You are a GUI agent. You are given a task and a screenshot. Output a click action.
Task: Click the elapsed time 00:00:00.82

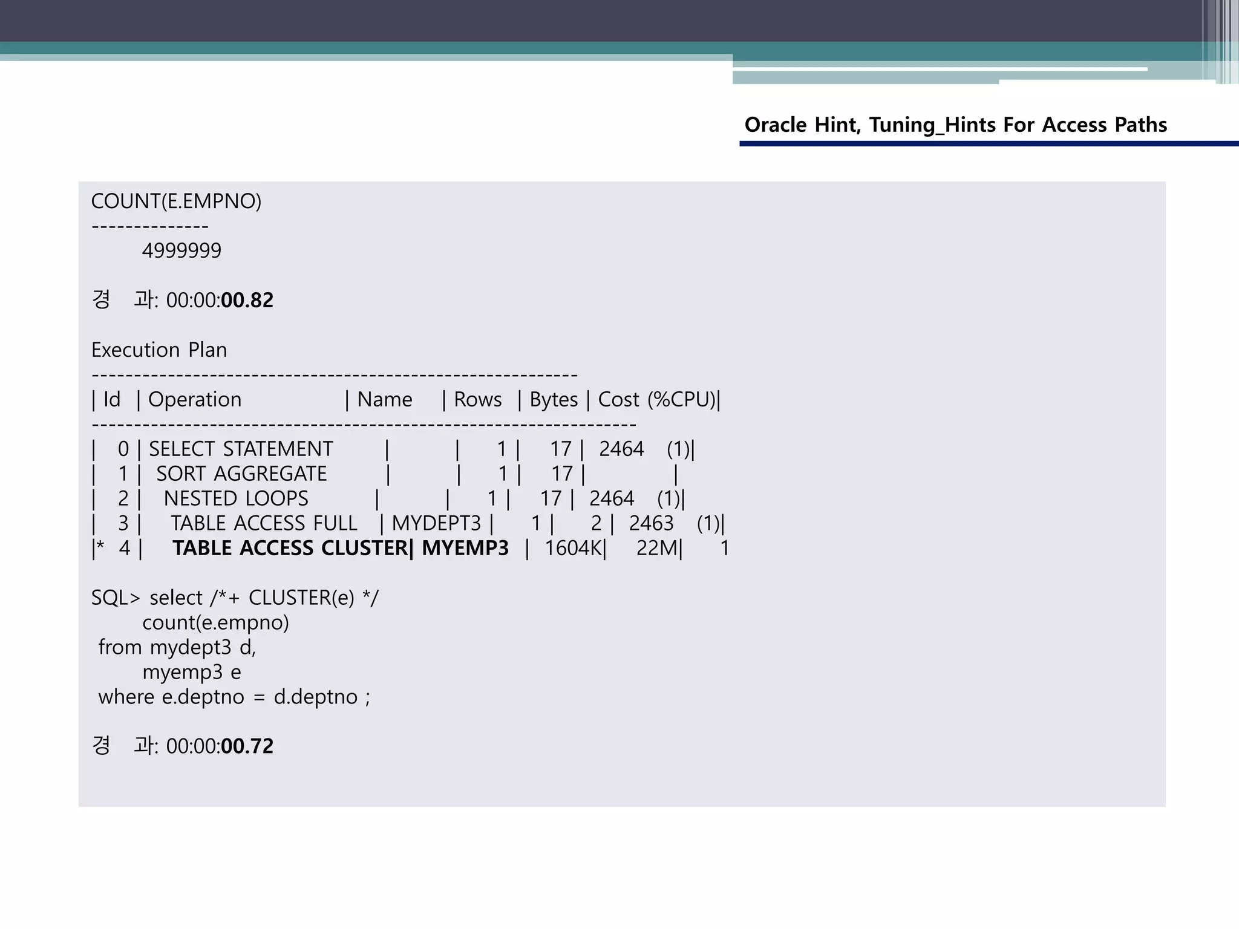[220, 300]
